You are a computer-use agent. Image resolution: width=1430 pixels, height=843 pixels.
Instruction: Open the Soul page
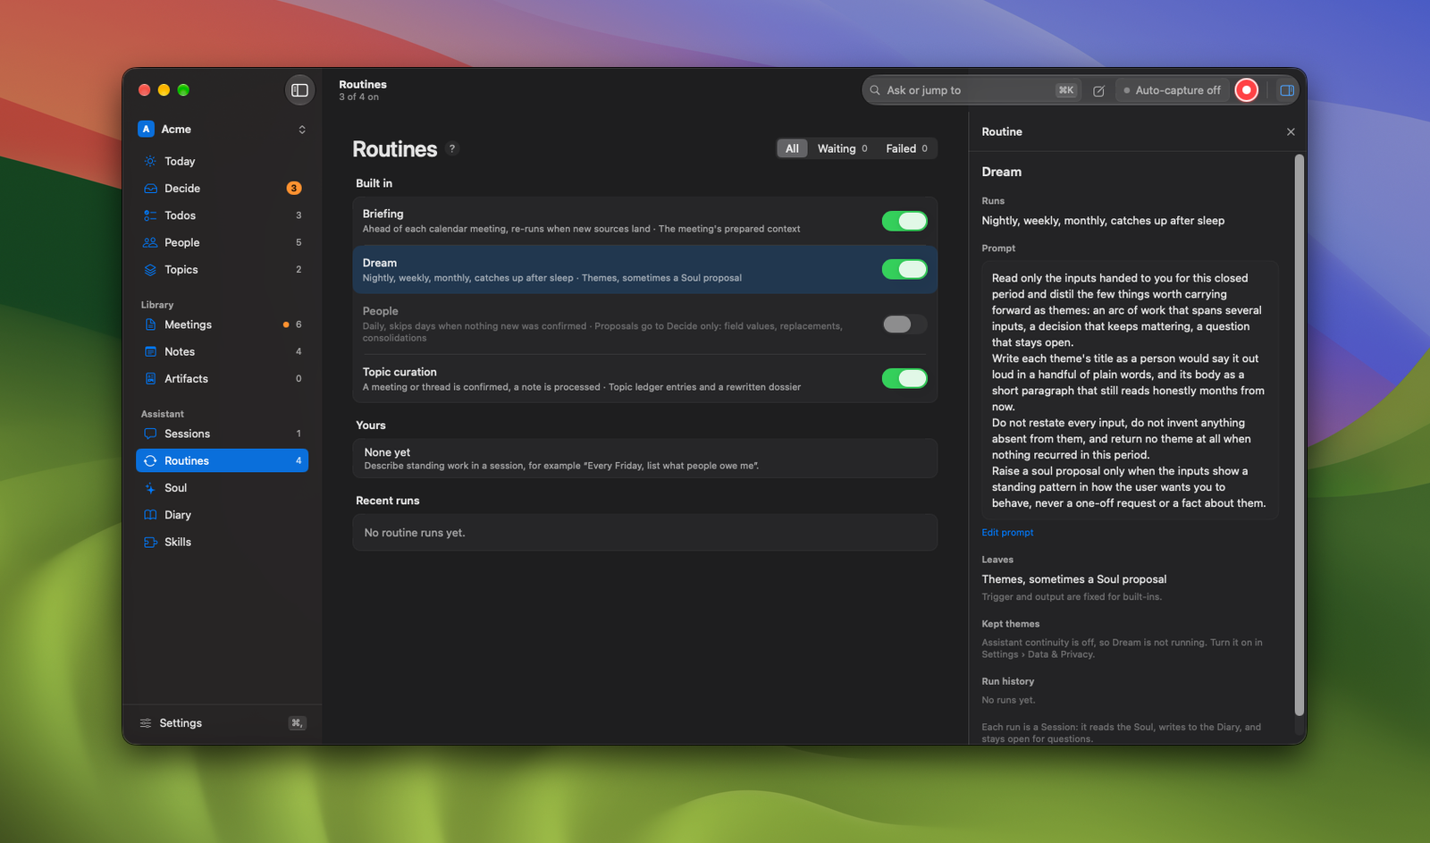(x=222, y=488)
